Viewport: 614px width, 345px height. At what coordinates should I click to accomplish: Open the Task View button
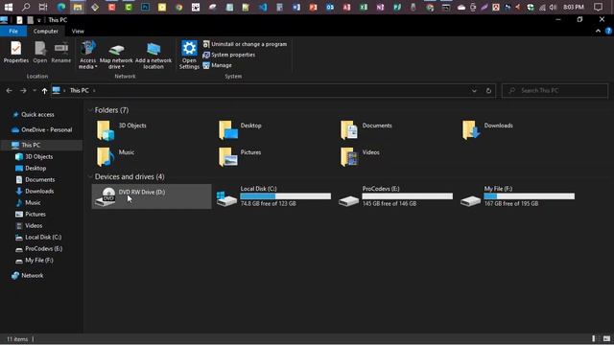tap(43, 7)
